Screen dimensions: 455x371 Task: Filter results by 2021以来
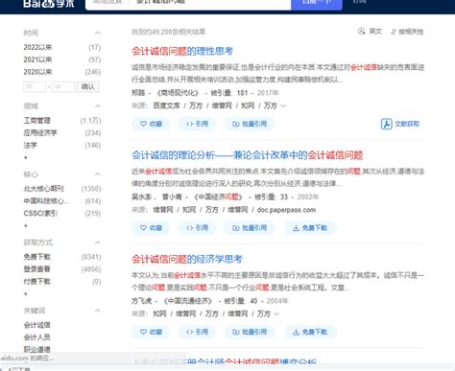[x=37, y=59]
